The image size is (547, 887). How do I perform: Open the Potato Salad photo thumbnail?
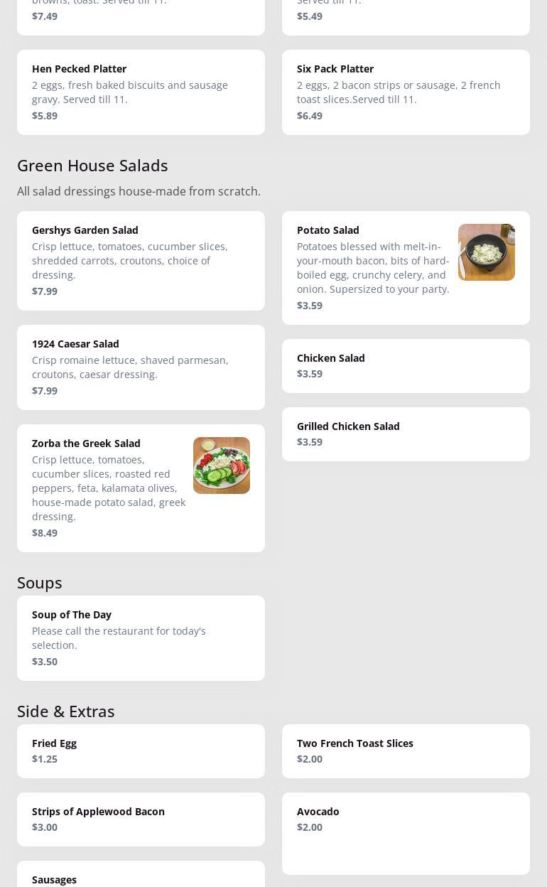click(486, 252)
